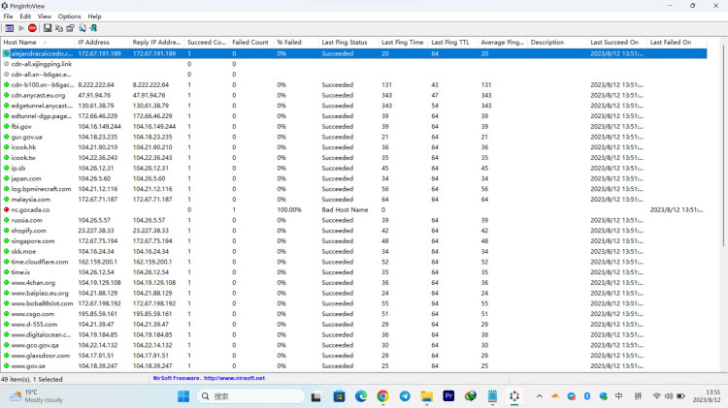
Task: Visit the nirsoft.net link in status bar
Action: pyautogui.click(x=235, y=378)
